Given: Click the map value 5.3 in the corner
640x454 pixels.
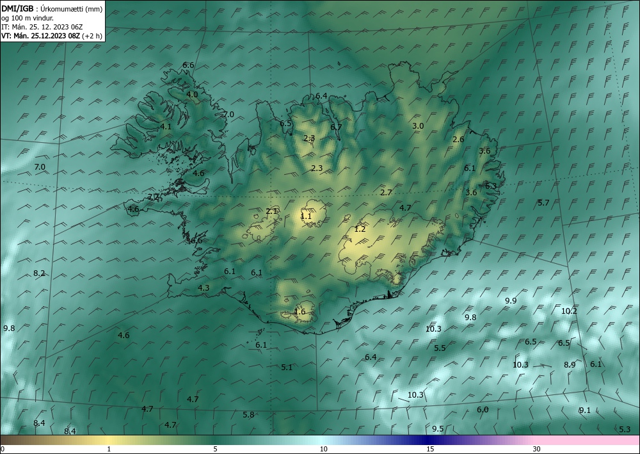Looking at the screenshot, I should click(x=625, y=429).
